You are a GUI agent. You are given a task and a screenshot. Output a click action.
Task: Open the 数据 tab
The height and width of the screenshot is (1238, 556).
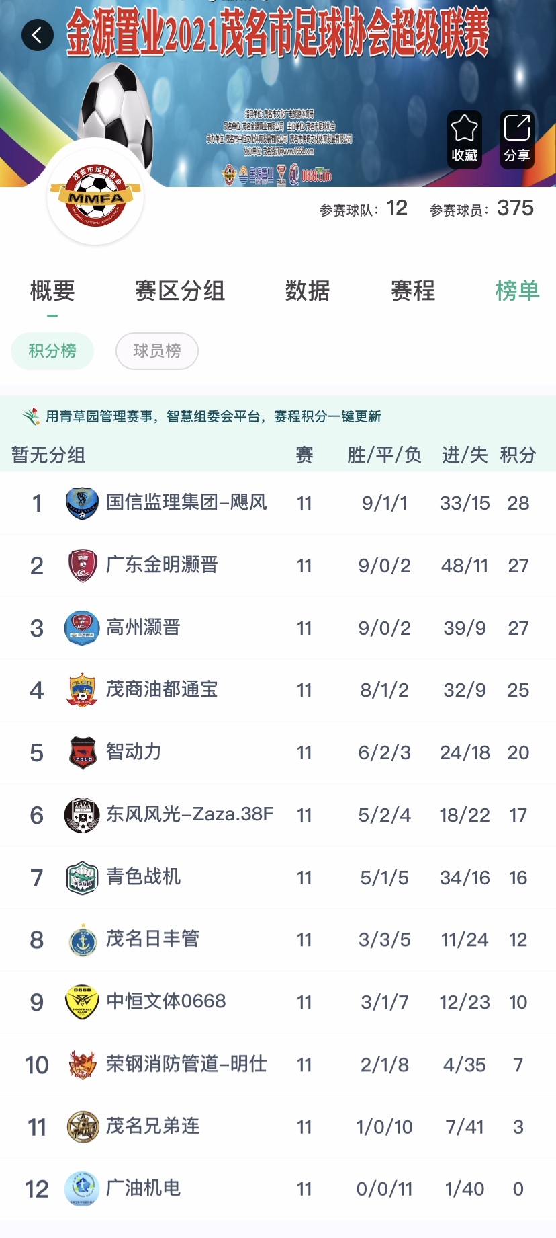click(x=308, y=291)
